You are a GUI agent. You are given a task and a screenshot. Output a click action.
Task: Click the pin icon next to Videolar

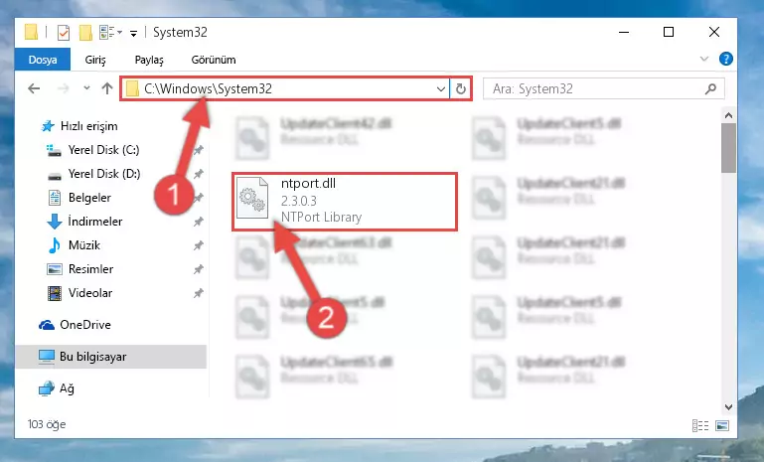199,293
